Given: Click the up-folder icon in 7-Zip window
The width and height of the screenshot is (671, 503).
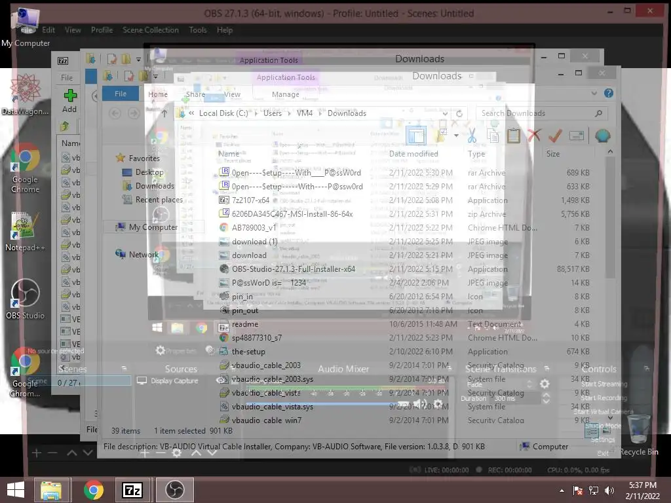Looking at the screenshot, I should (x=65, y=126).
